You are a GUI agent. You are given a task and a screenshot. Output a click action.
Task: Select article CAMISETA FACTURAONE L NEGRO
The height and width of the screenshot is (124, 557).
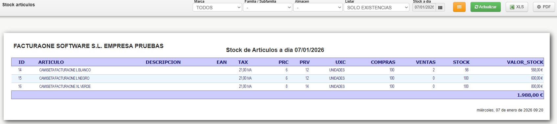pos(64,78)
